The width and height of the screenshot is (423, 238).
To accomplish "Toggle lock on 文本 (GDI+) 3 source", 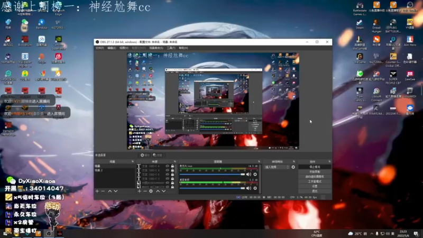I will point(172,179).
